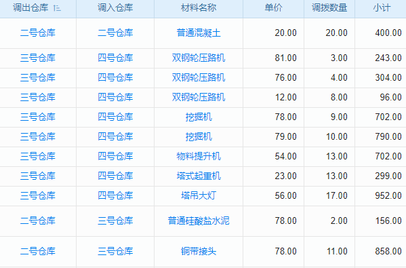
Task: Select the 81.00 unit price cell
Action: coord(285,58)
